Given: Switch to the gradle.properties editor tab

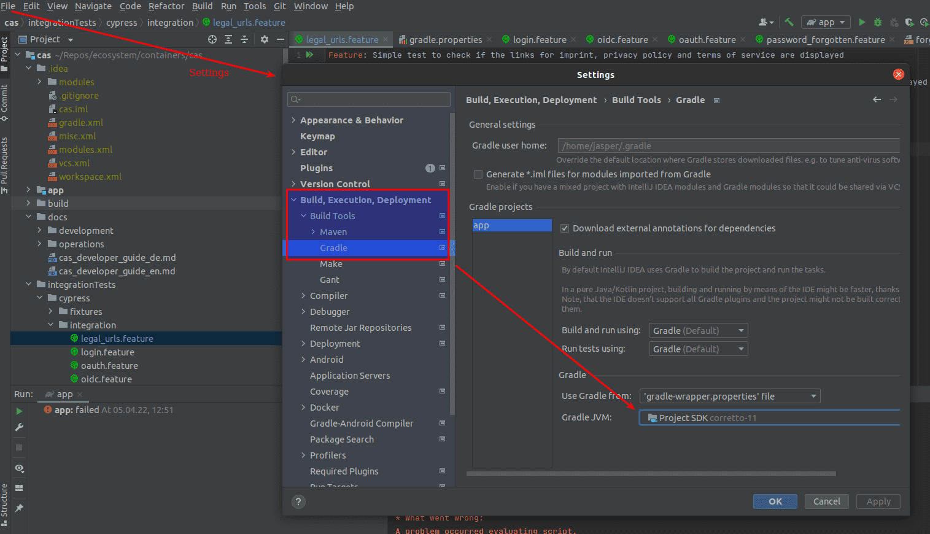Looking at the screenshot, I should pos(445,40).
